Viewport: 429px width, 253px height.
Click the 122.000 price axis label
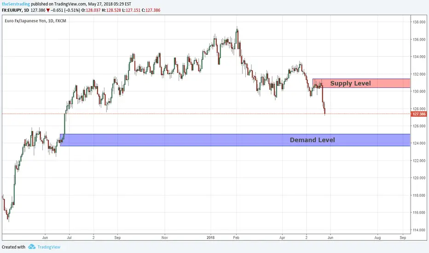(419, 161)
